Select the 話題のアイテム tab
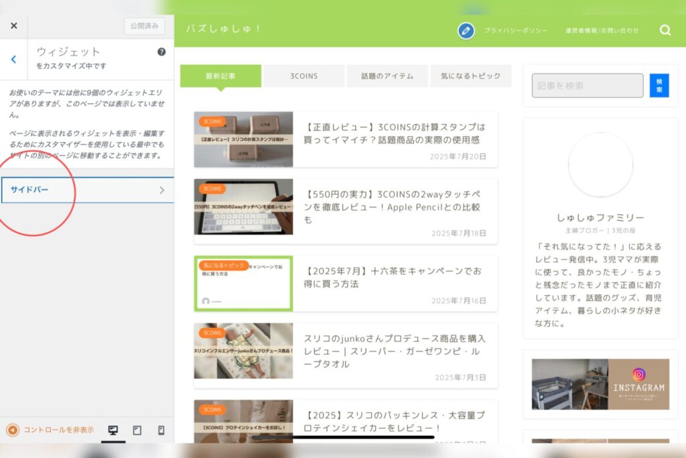The image size is (686, 458). tap(387, 76)
